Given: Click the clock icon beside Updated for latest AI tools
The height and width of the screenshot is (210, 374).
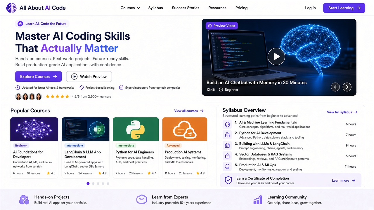Looking at the screenshot, I should [x=18, y=87].
